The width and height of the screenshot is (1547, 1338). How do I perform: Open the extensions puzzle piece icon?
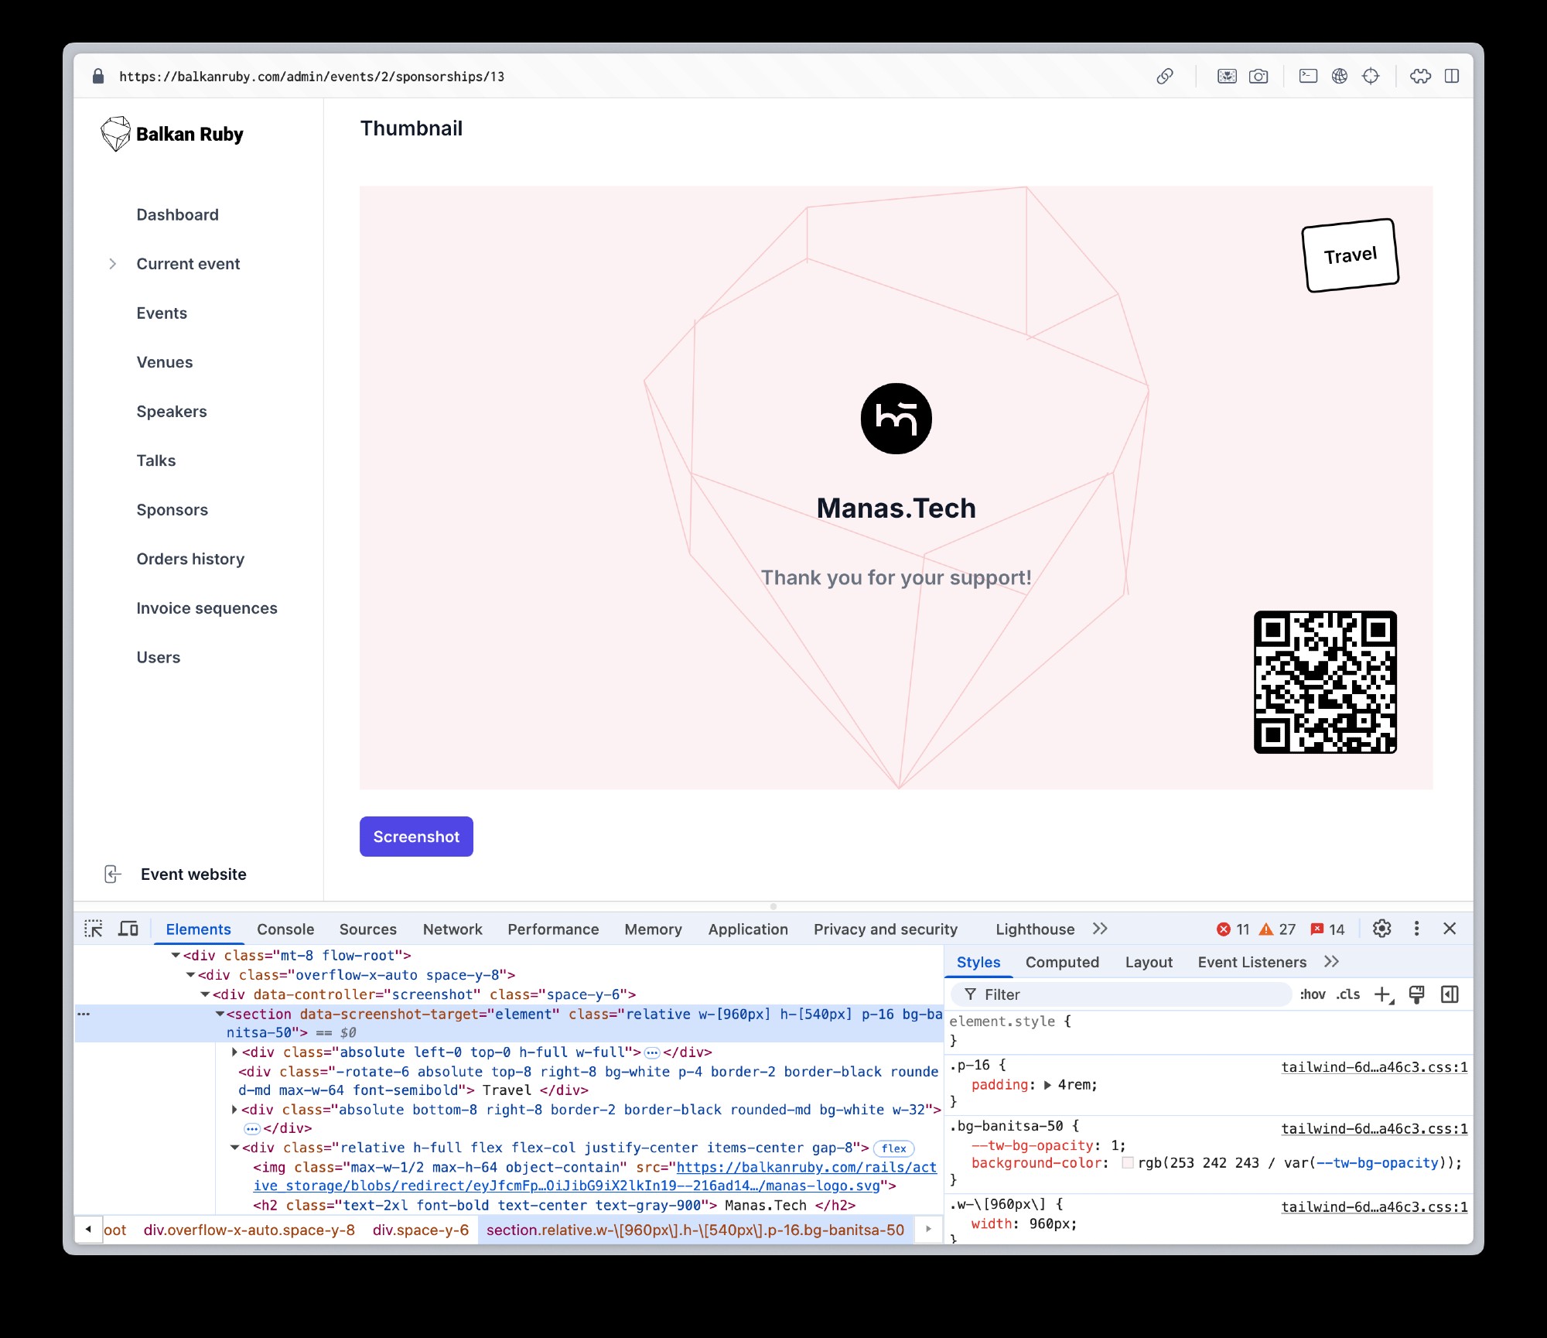[1420, 76]
